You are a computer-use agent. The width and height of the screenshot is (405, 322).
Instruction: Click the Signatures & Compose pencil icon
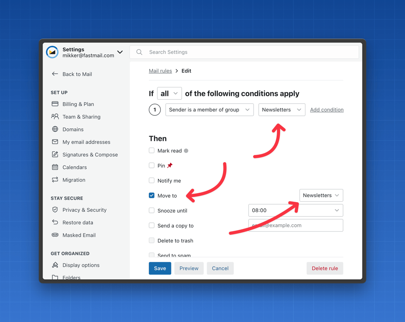coord(55,154)
